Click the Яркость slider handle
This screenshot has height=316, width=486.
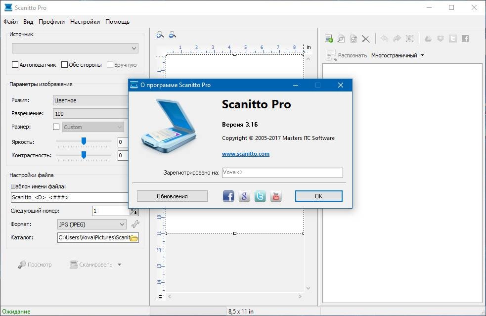(84, 141)
